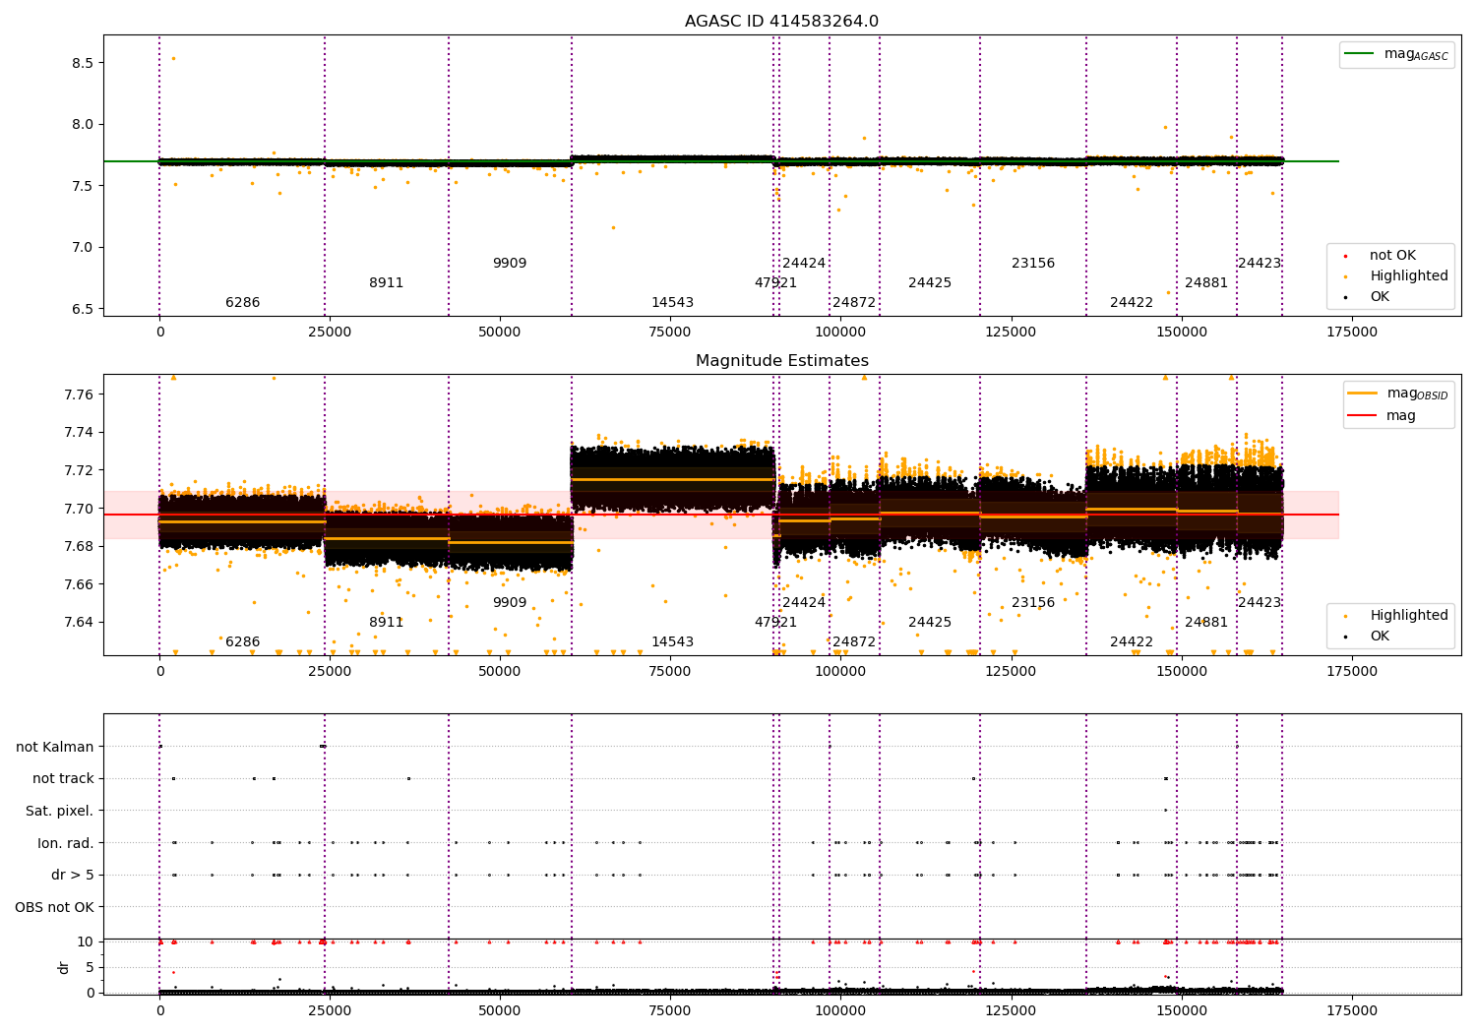Select y-axis tick 7.64 in middle plot
Screen dimensions: 1476x1033
pos(79,623)
